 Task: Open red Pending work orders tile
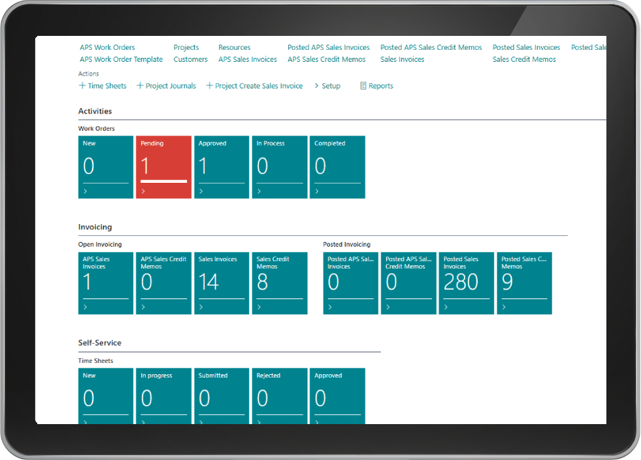[164, 167]
